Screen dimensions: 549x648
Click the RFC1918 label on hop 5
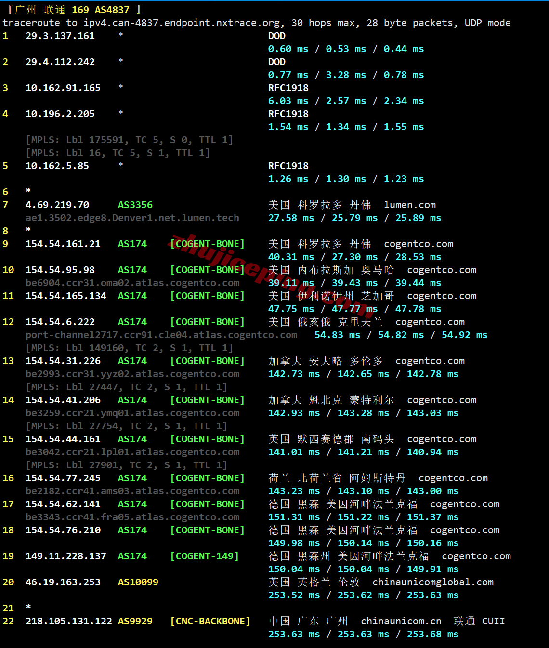tap(288, 166)
